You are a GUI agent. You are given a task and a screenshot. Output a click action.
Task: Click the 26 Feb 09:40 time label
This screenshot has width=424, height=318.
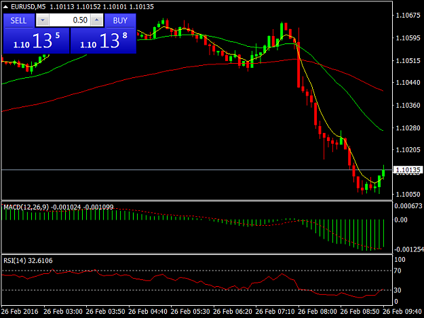click(x=402, y=311)
